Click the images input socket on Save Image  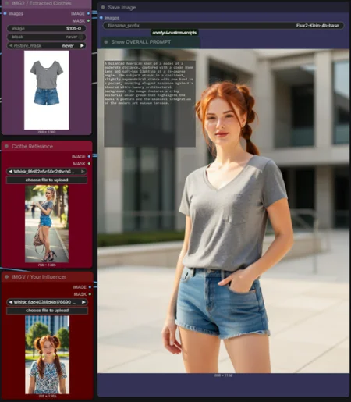(x=101, y=18)
